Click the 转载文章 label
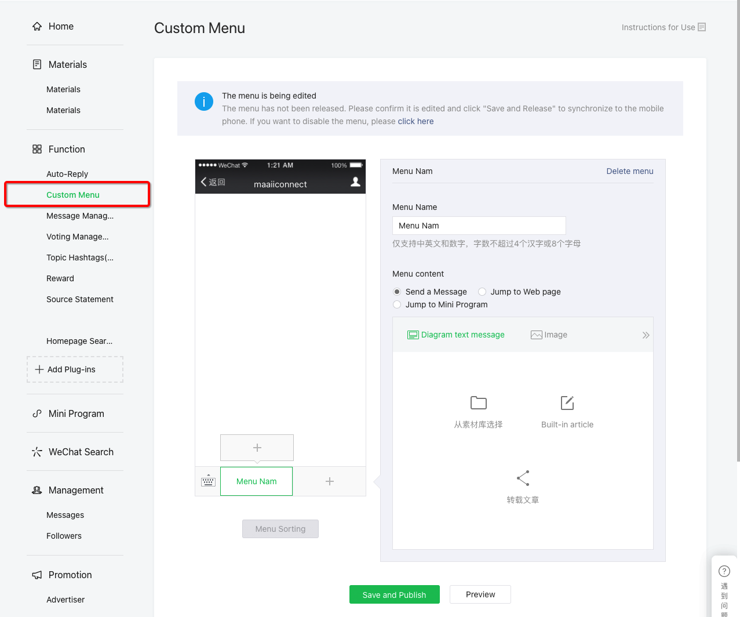 pos(523,500)
